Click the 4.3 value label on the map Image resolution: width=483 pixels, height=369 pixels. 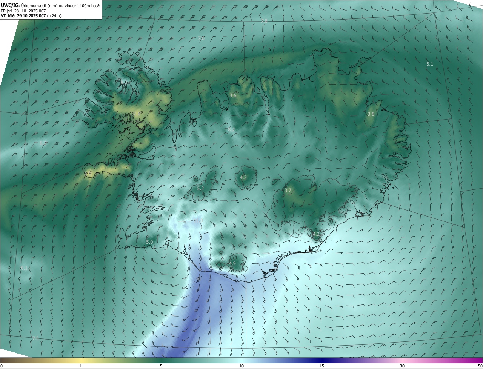point(316,234)
